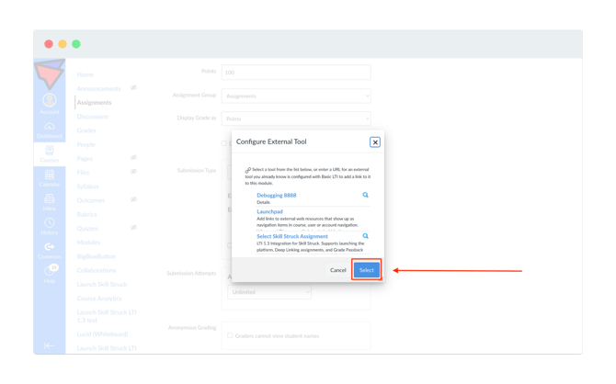This screenshot has width=616, height=384.
Task: Click magnifier icon beside Select Skill Struck Assignment
Action: coord(365,236)
